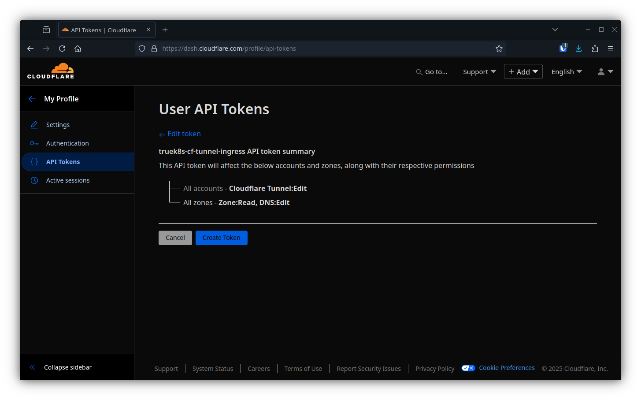Open the user account dropdown
This screenshot has height=400, width=641.
pyautogui.click(x=605, y=72)
